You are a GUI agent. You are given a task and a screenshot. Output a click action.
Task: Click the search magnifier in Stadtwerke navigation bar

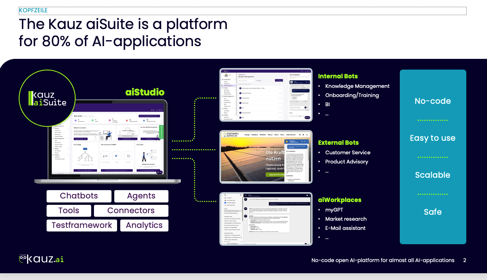300,135
